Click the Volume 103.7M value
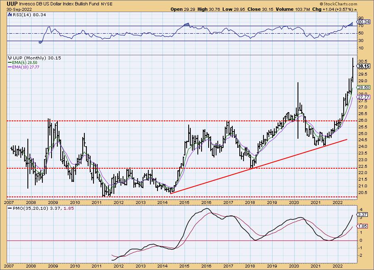Screen dimensions: 374x270 293,9
